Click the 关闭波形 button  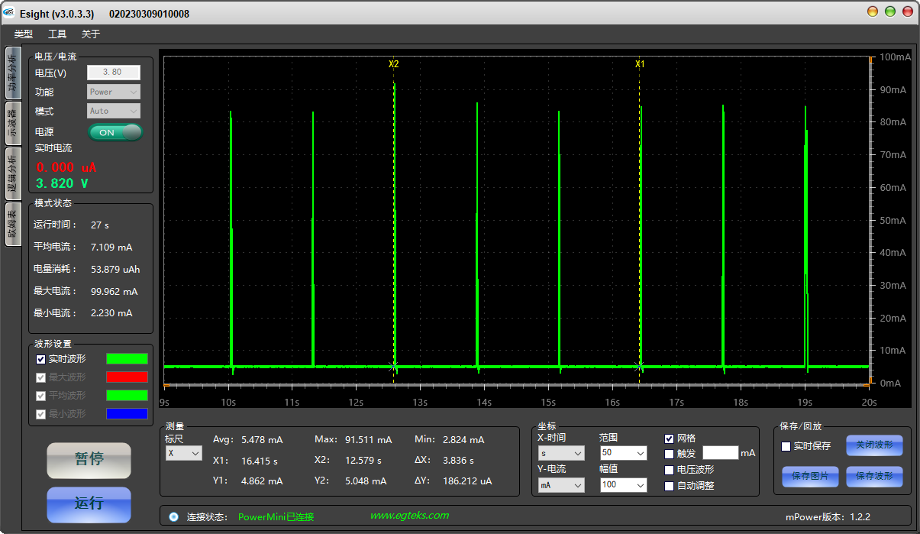pyautogui.click(x=874, y=445)
